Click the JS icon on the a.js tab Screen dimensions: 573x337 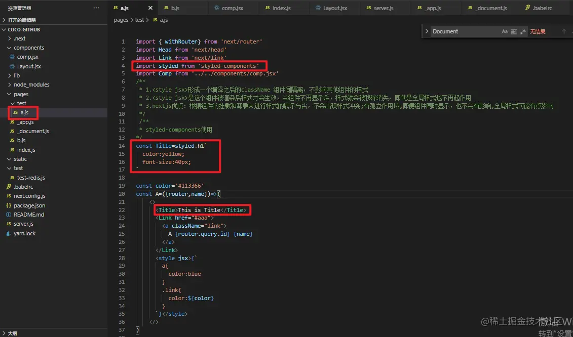[116, 8]
